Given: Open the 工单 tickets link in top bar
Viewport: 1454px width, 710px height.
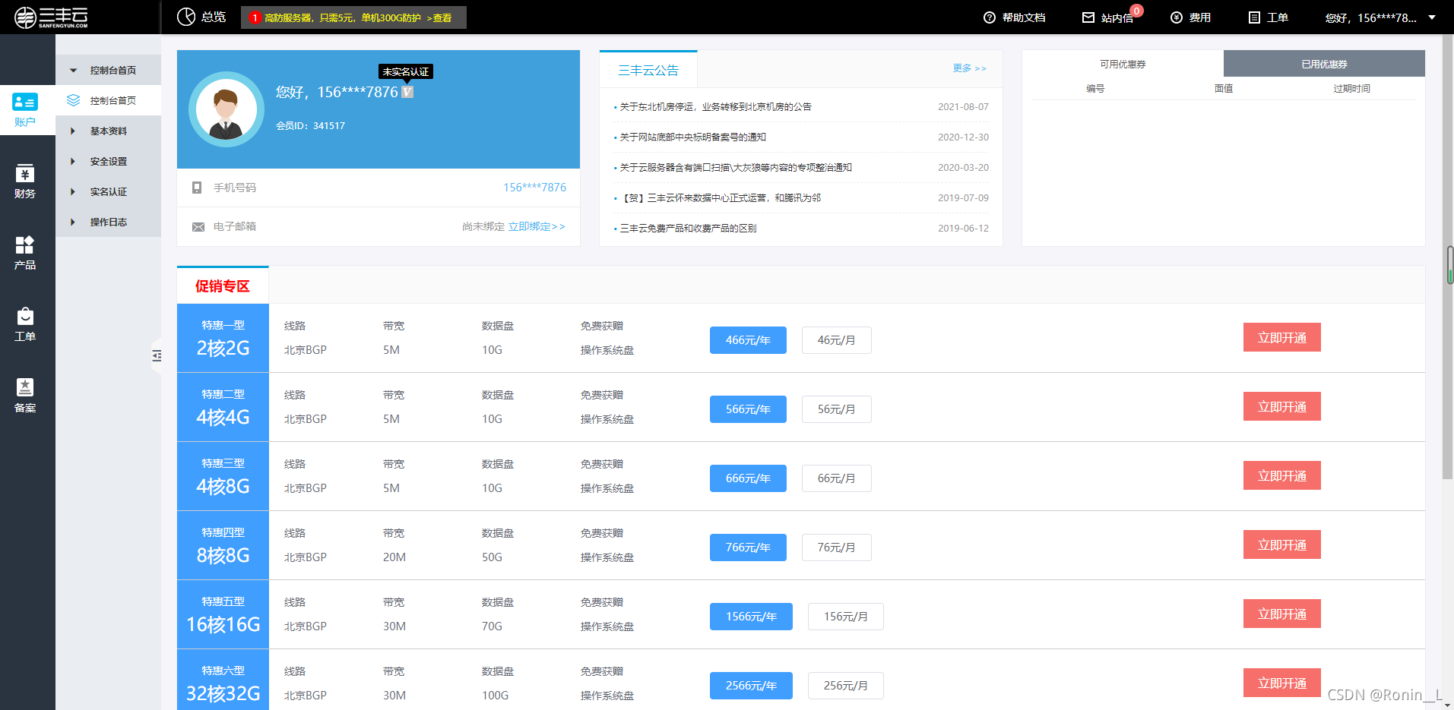Looking at the screenshot, I should point(1268,17).
